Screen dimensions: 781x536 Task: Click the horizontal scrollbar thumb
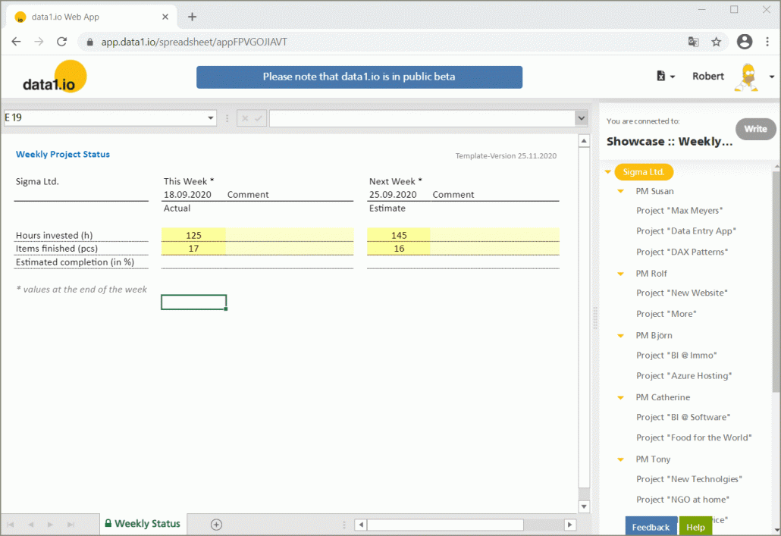tap(445, 525)
